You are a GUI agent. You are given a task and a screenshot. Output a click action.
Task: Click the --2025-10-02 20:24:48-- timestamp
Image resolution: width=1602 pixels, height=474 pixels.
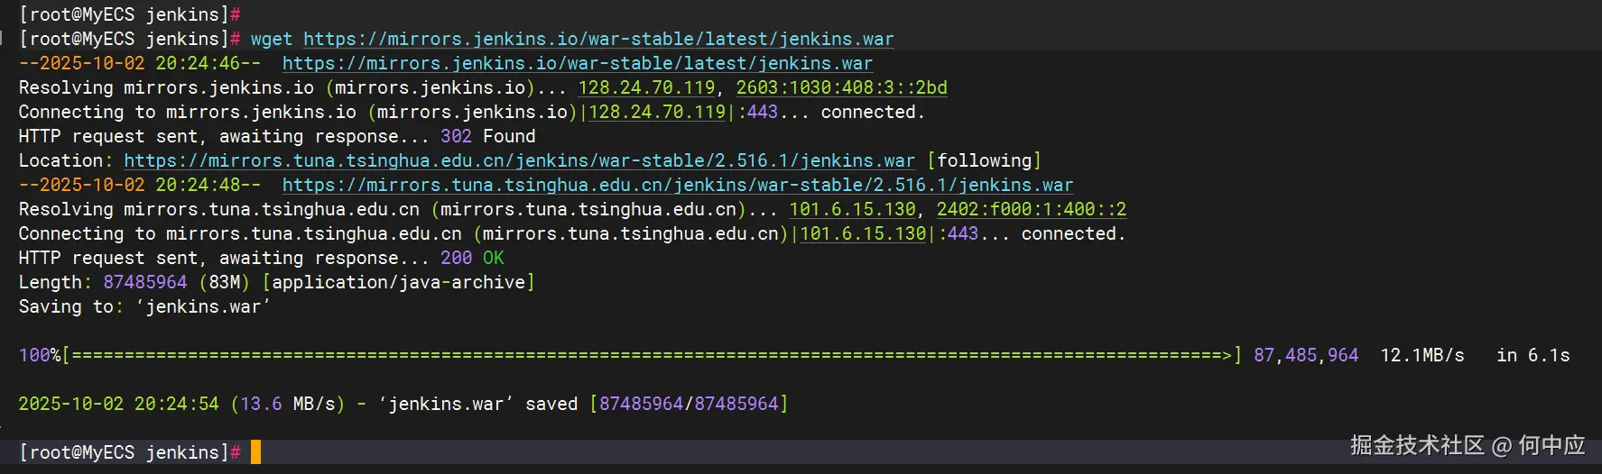click(140, 185)
